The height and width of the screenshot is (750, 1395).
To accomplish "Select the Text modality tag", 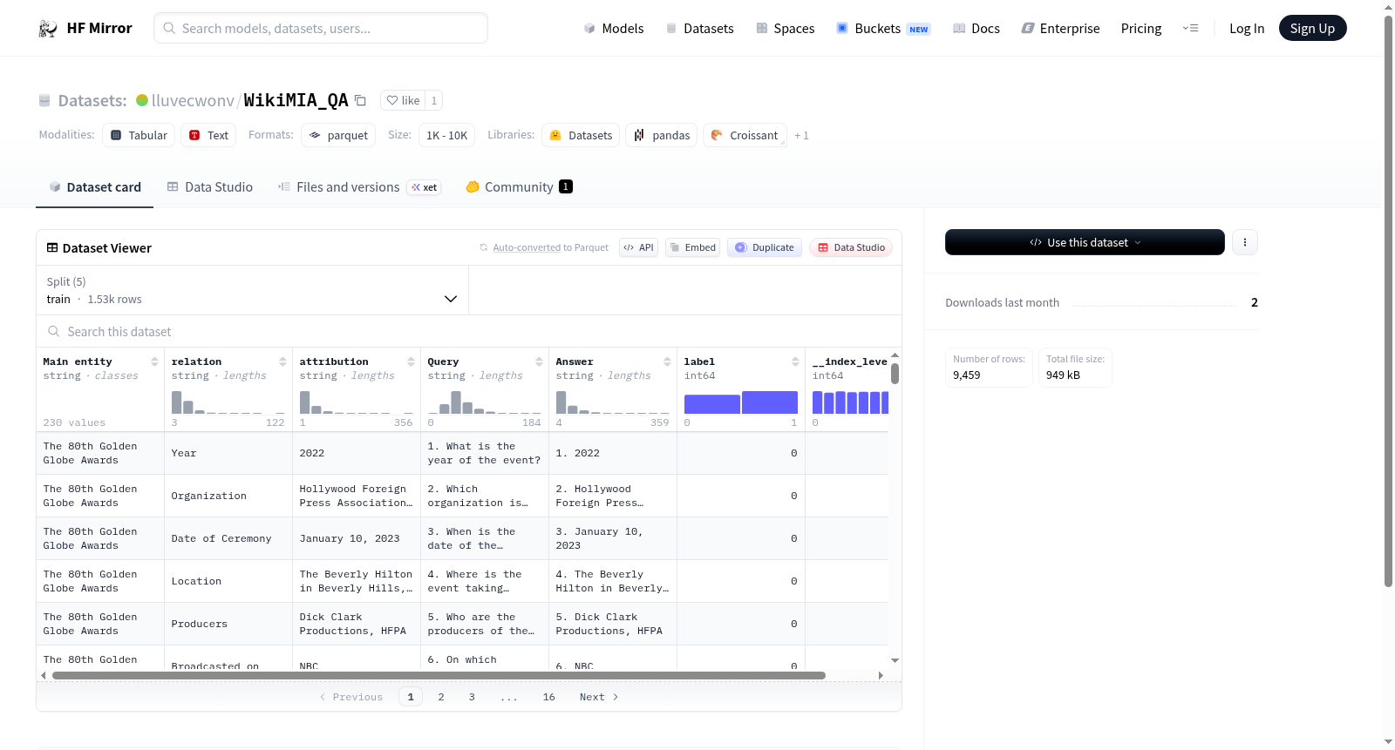I will click(208, 135).
